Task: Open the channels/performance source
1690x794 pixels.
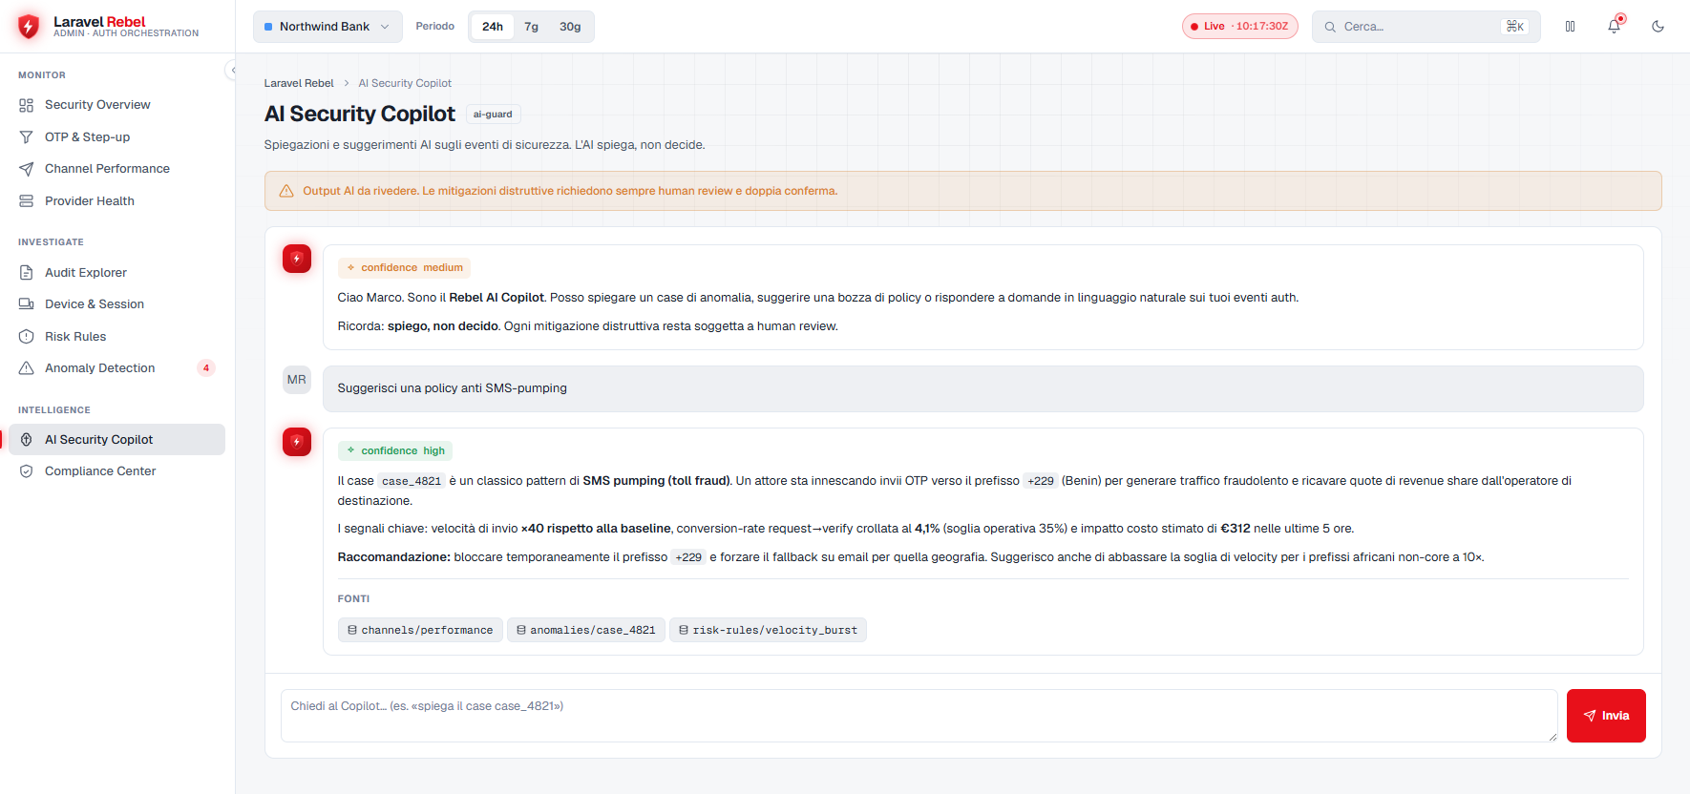Action: [420, 631]
